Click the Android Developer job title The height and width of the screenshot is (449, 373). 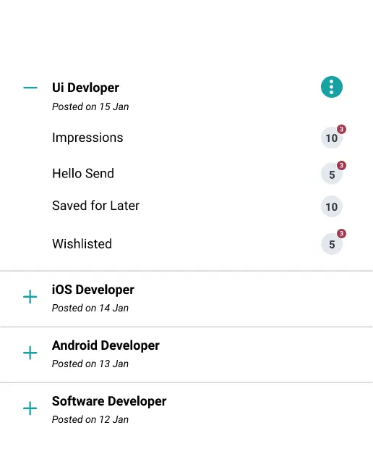click(106, 345)
